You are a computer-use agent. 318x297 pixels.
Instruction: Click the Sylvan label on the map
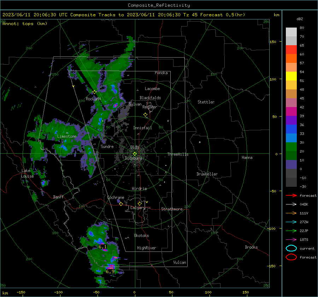[135, 104]
